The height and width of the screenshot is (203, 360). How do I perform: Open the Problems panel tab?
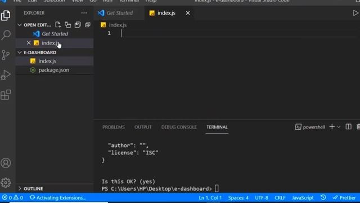[114, 127]
